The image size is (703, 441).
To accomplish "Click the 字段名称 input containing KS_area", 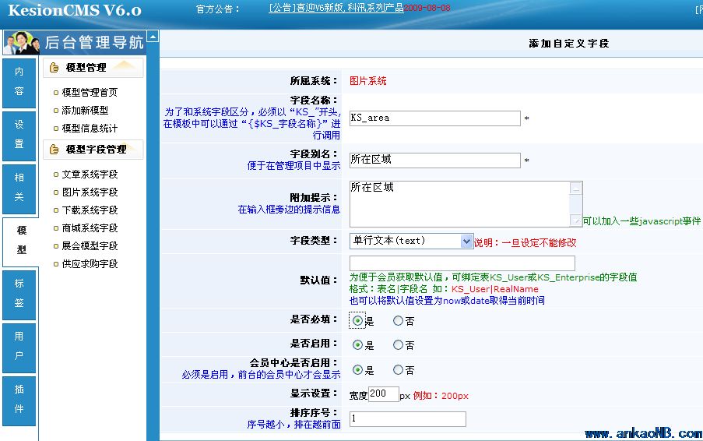I will [434, 118].
